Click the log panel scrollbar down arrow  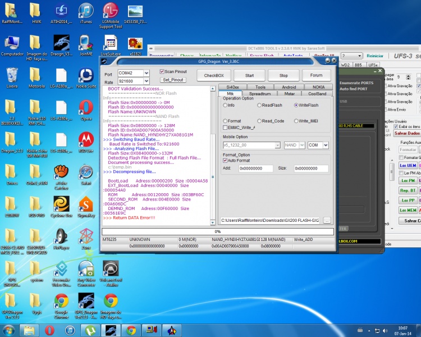[x=212, y=222]
